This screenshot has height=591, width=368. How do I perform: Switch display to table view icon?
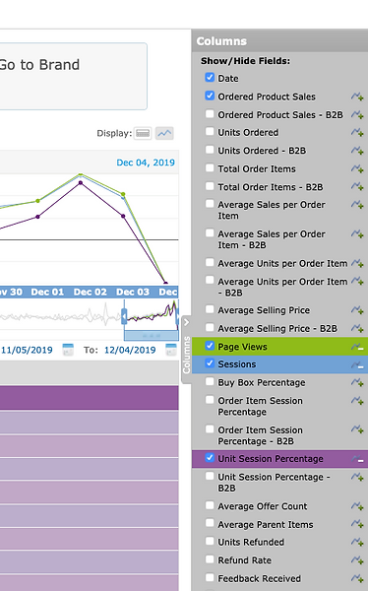(143, 133)
